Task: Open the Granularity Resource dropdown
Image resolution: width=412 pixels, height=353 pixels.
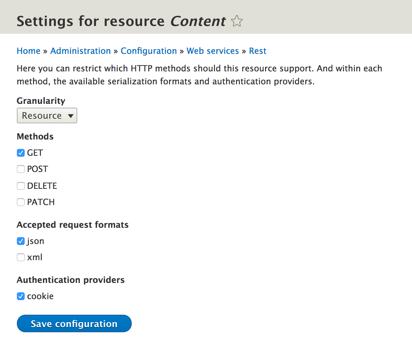Action: point(47,116)
